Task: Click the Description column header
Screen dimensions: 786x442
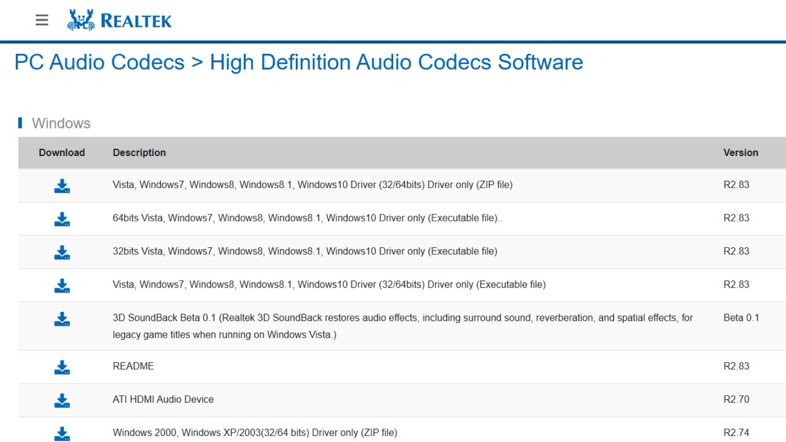Action: (139, 153)
